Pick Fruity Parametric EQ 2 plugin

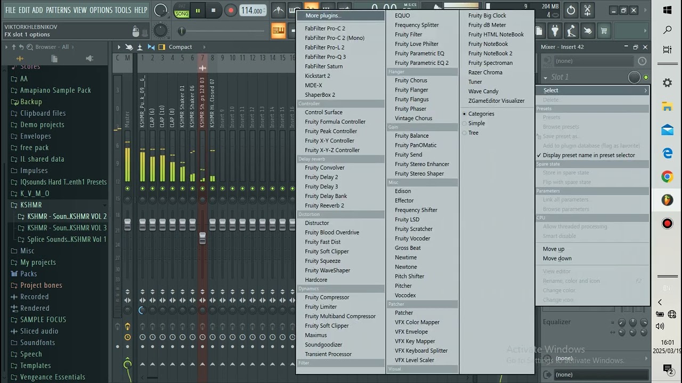tap(422, 63)
